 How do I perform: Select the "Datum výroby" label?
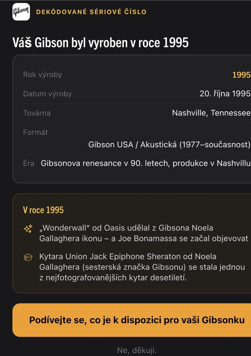click(47, 94)
